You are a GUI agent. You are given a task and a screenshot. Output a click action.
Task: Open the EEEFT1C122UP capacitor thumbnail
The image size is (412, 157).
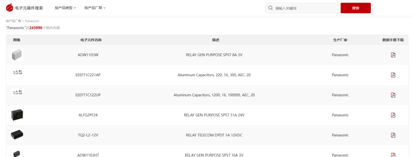point(17,95)
